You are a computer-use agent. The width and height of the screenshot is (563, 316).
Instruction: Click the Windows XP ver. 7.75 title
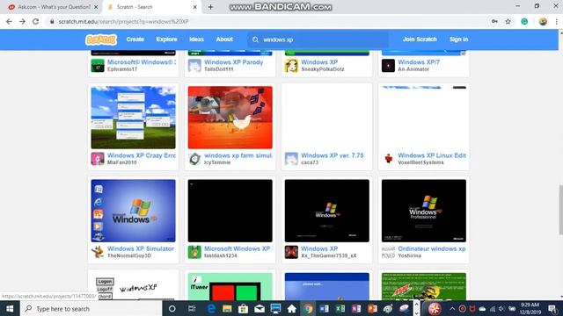(x=333, y=155)
